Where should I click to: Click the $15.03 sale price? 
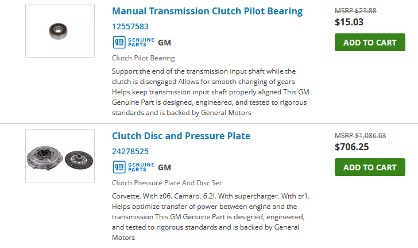349,22
